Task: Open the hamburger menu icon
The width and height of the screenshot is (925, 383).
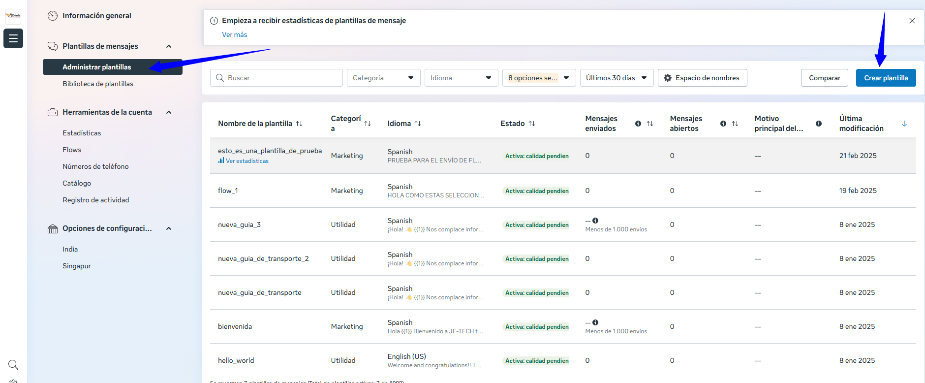Action: tap(13, 38)
